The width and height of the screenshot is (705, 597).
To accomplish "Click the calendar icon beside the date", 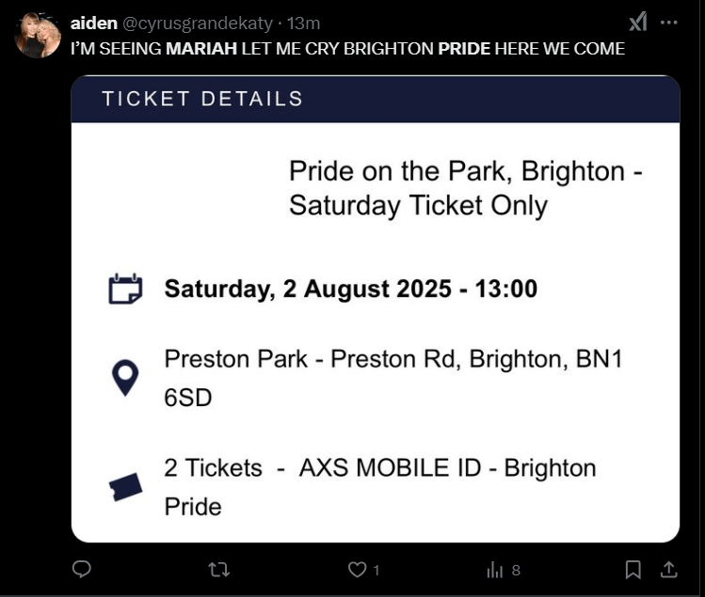I will 125,289.
